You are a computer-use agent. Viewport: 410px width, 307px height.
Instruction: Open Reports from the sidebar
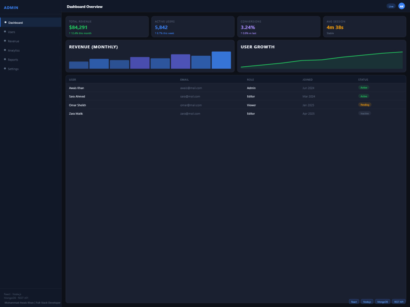pyautogui.click(x=31, y=59)
